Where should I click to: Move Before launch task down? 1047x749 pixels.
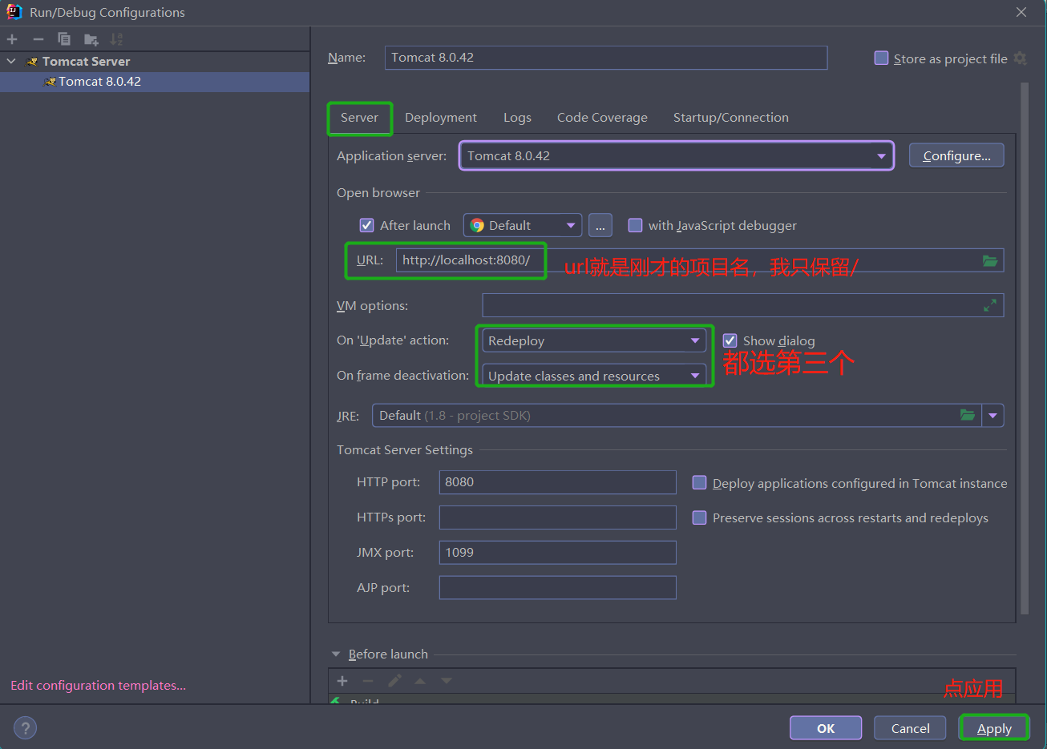coord(447,681)
